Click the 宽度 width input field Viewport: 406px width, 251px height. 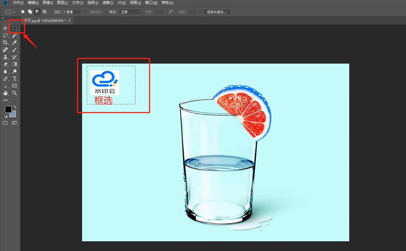(159, 12)
